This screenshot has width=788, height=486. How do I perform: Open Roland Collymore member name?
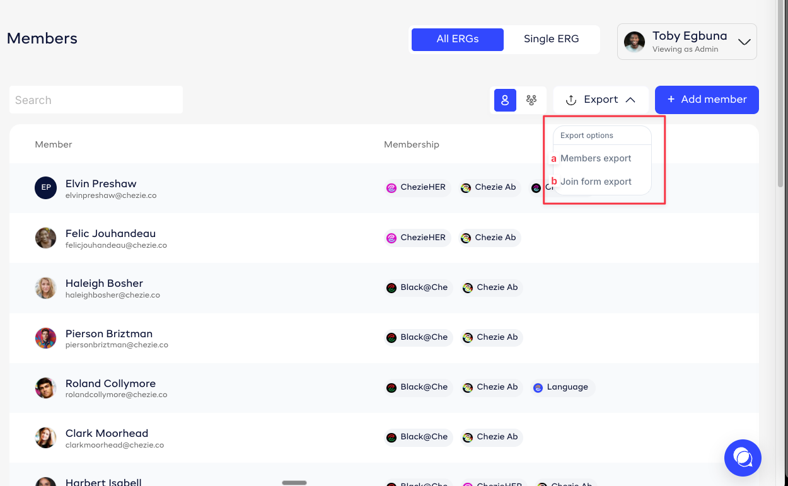[110, 383]
